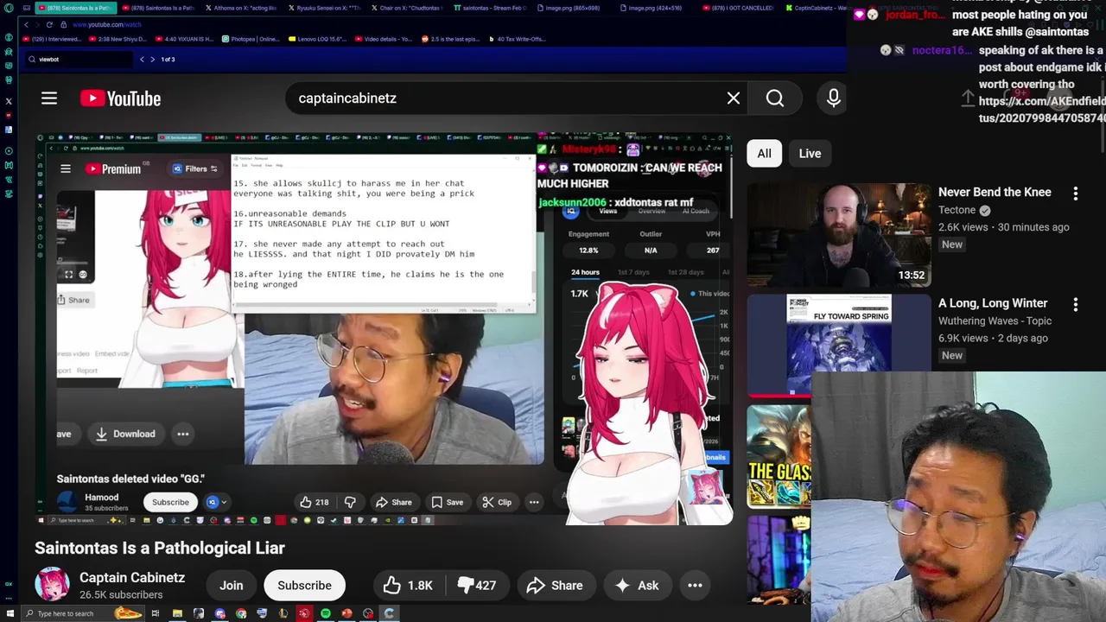The height and width of the screenshot is (622, 1106).
Task: Open the YouTube hamburger guide menu
Action: (49, 98)
